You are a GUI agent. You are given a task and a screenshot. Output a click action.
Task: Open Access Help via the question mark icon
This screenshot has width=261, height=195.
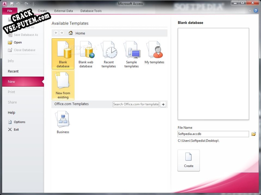click(256, 11)
